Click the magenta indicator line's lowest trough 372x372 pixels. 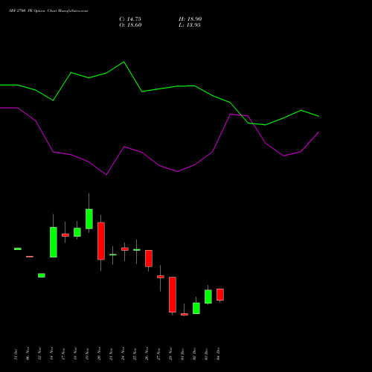(x=106, y=175)
